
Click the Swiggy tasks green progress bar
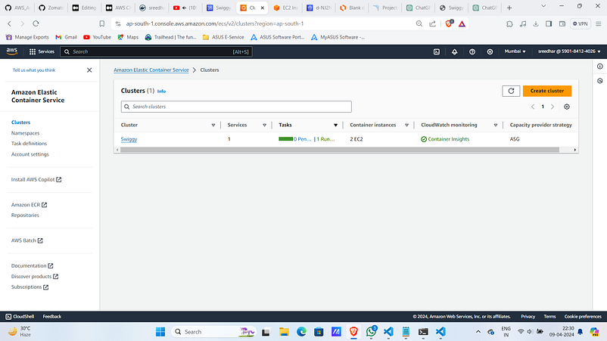click(285, 139)
